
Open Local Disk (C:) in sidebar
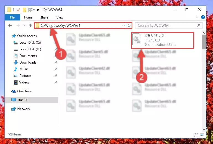tap(30, 43)
